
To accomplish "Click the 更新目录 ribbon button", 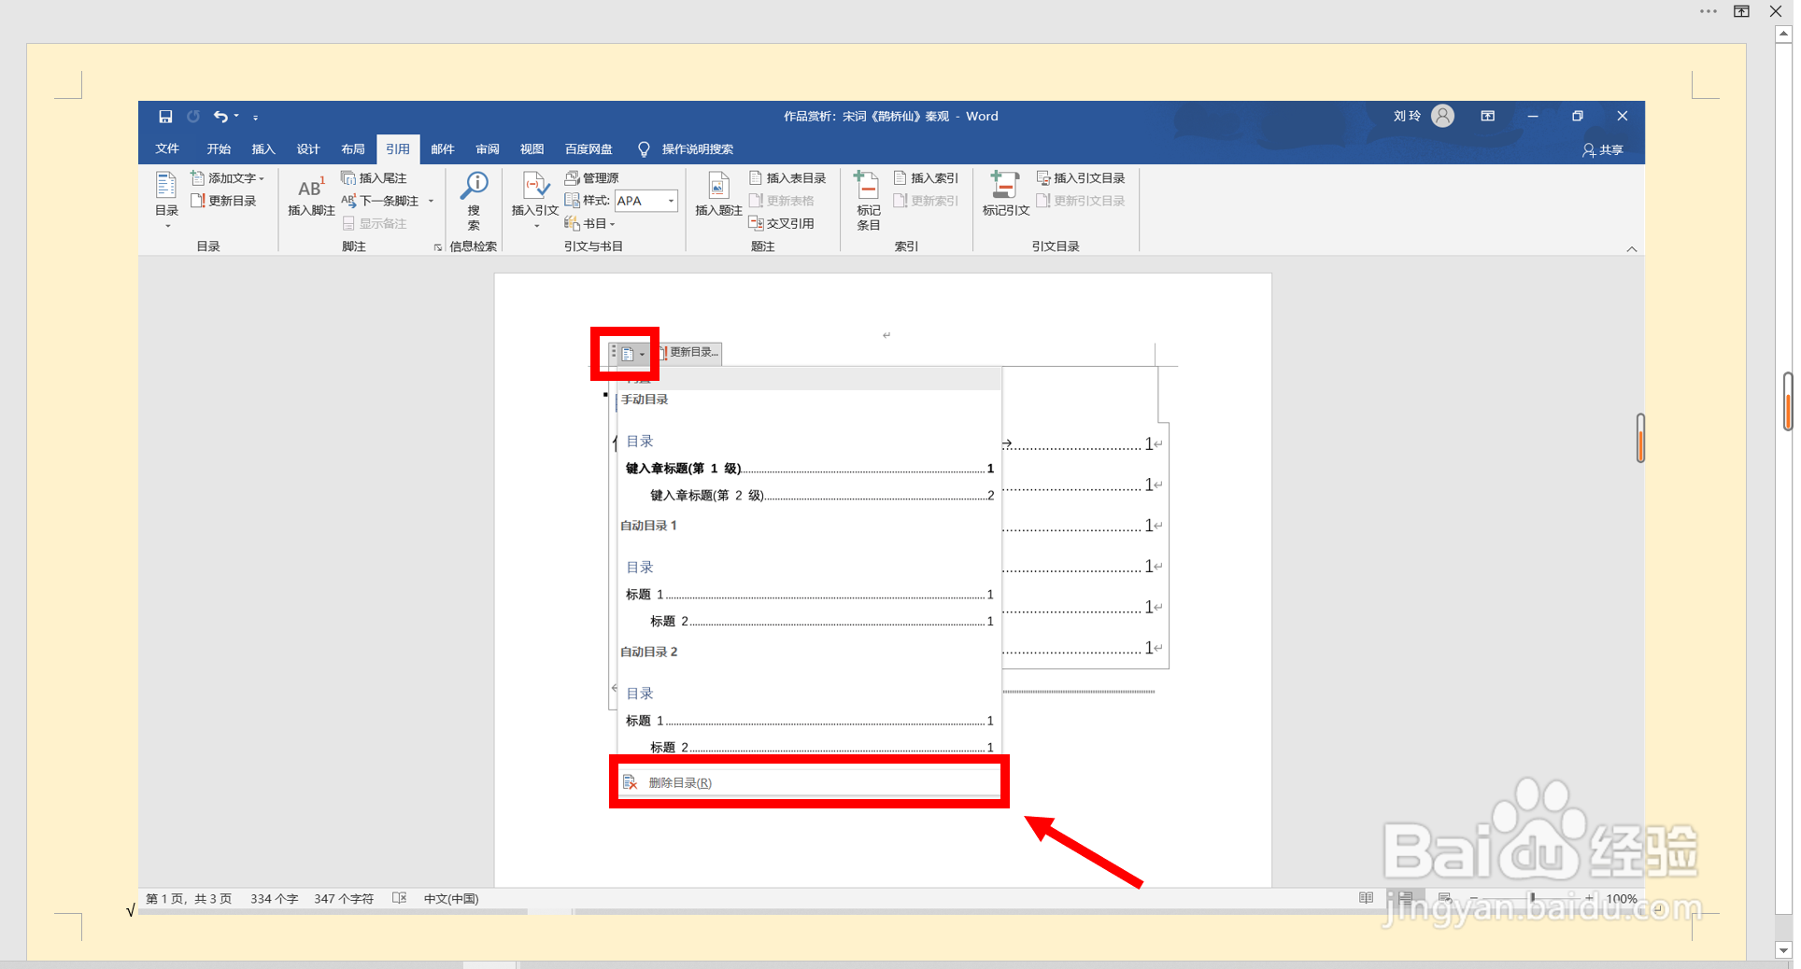I will coord(223,201).
